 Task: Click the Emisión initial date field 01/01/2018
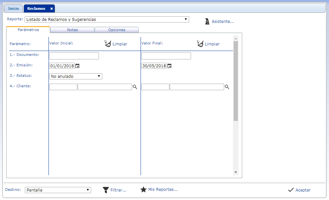click(62, 66)
